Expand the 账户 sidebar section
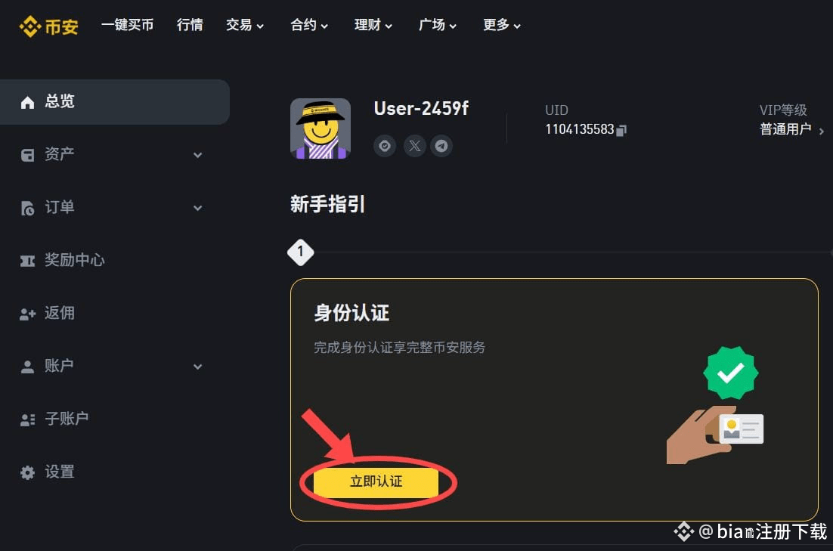 (197, 367)
